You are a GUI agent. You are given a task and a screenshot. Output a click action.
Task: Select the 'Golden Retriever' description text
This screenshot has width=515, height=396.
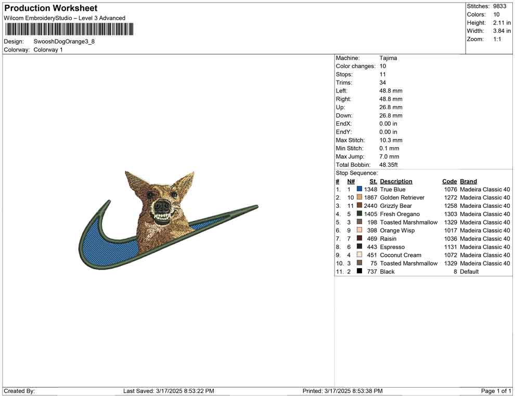[402, 197]
